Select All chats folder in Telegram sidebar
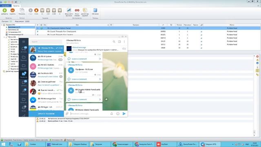The image size is (261, 147). 24,49
